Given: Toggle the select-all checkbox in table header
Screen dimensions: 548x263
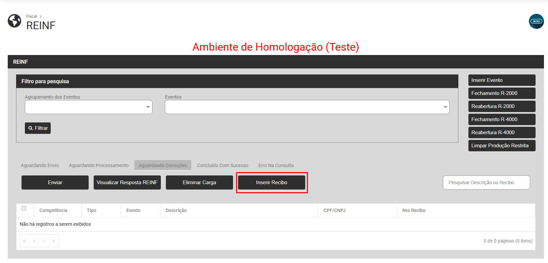Looking at the screenshot, I should 24,208.
